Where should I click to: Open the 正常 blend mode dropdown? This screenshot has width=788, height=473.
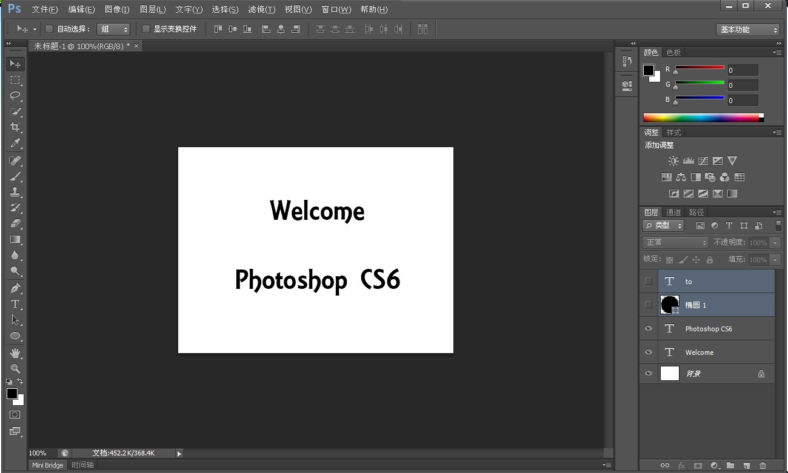pyautogui.click(x=675, y=242)
